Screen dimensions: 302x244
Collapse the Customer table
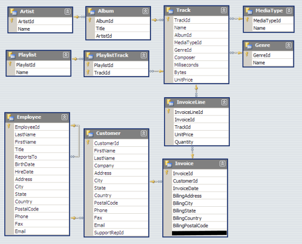(x=143, y=133)
